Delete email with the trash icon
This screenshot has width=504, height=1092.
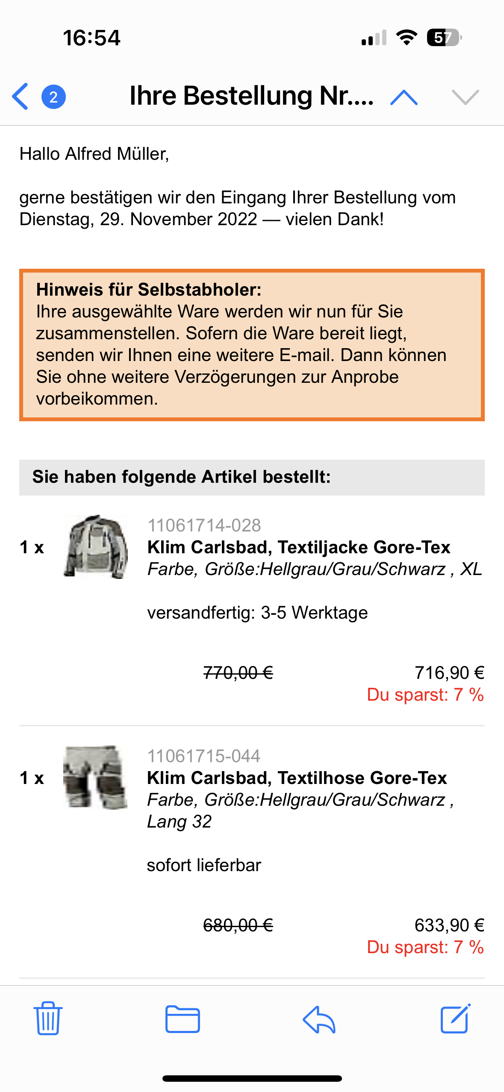tap(48, 1018)
